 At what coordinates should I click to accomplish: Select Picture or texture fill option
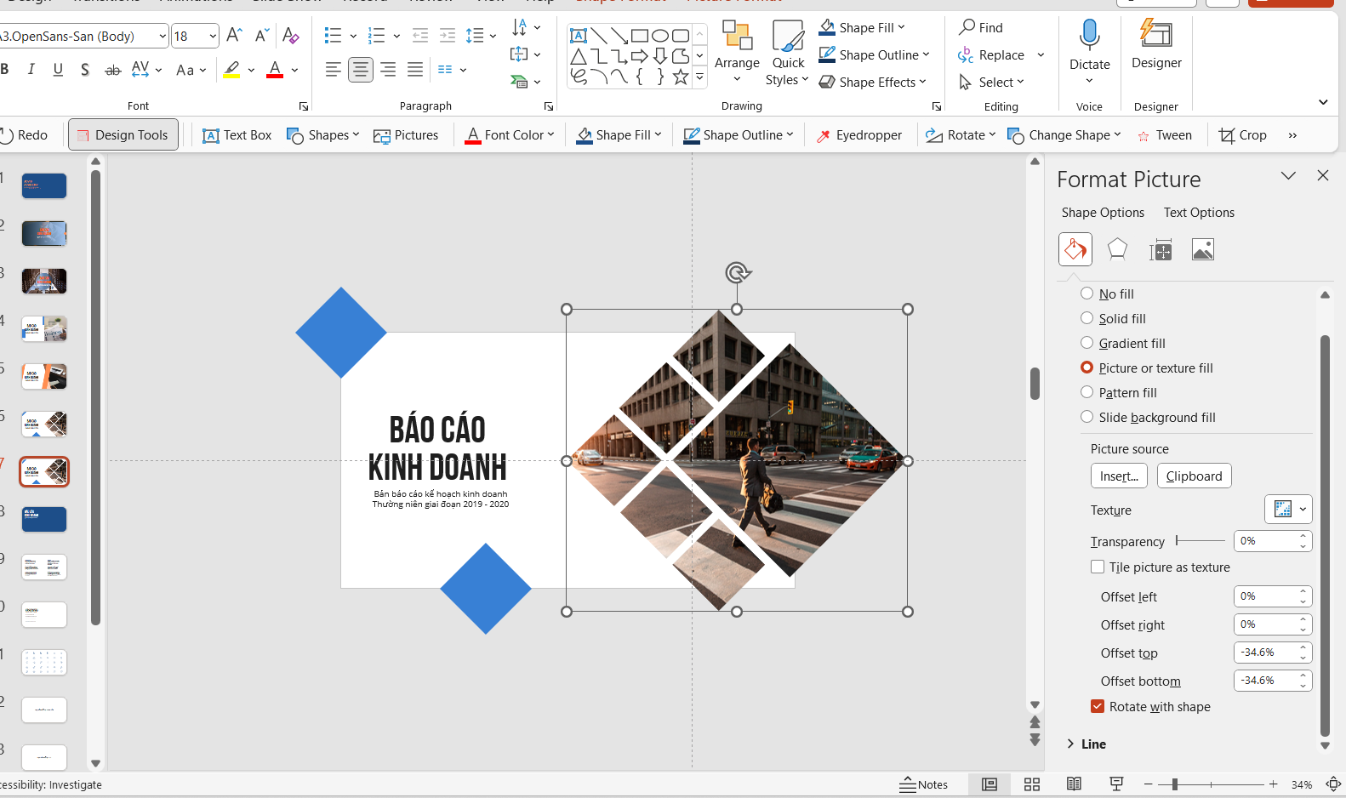tap(1147, 368)
